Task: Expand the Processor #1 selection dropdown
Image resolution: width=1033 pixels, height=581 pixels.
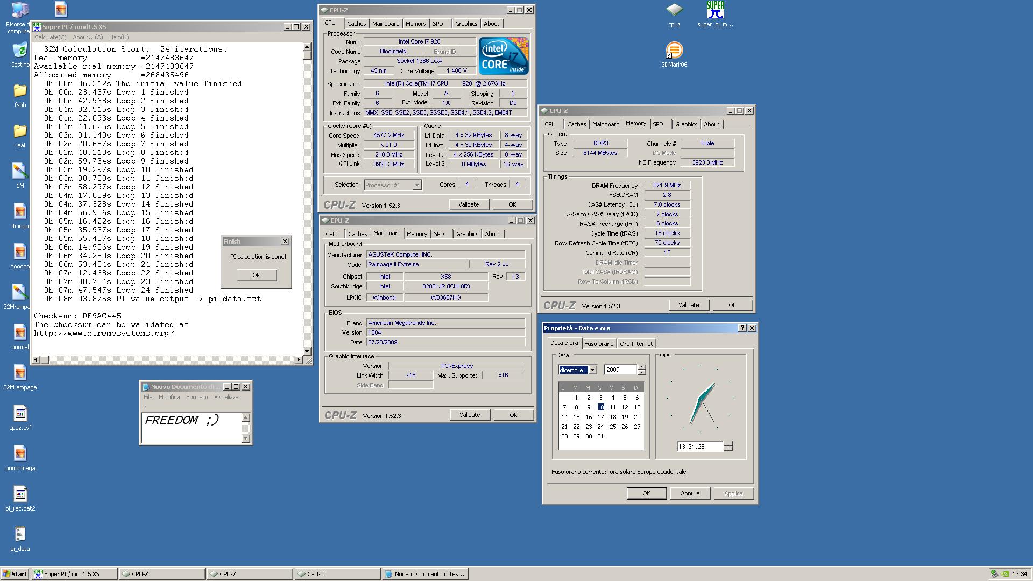Action: tap(417, 185)
